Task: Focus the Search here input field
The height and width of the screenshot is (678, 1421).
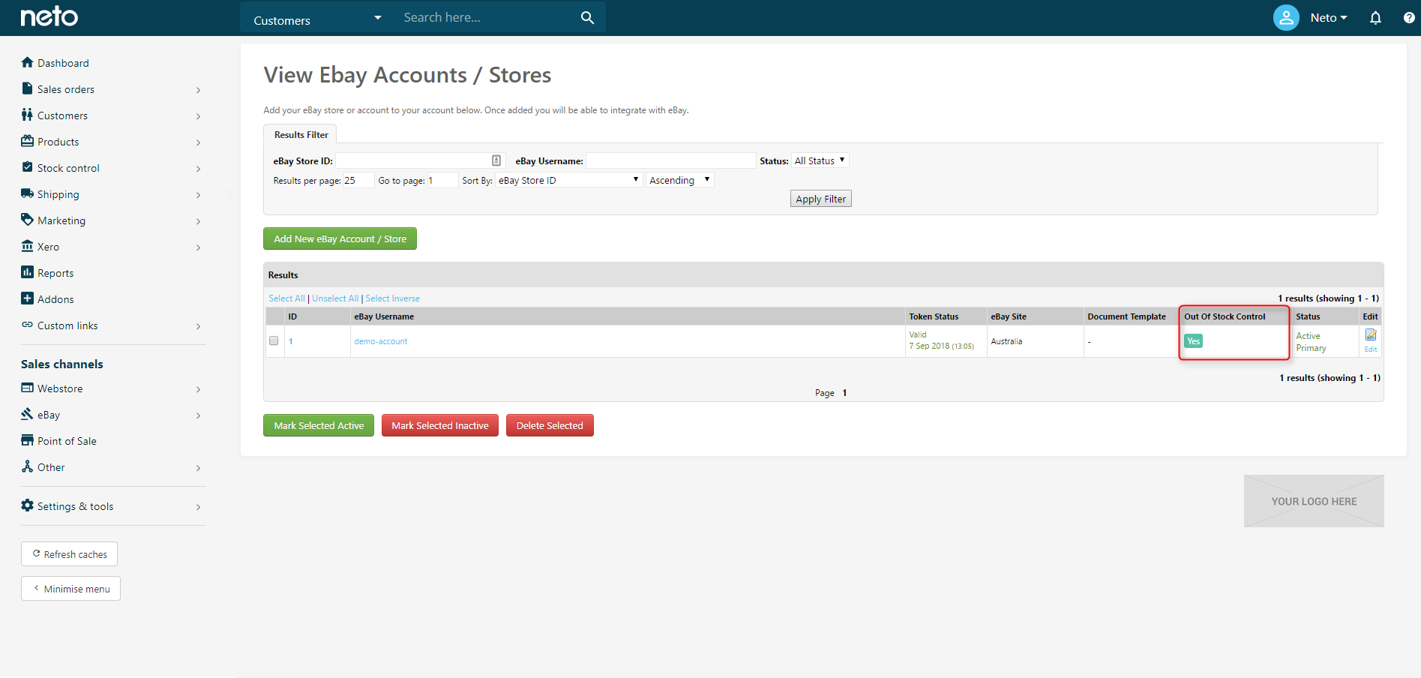Action: click(487, 17)
